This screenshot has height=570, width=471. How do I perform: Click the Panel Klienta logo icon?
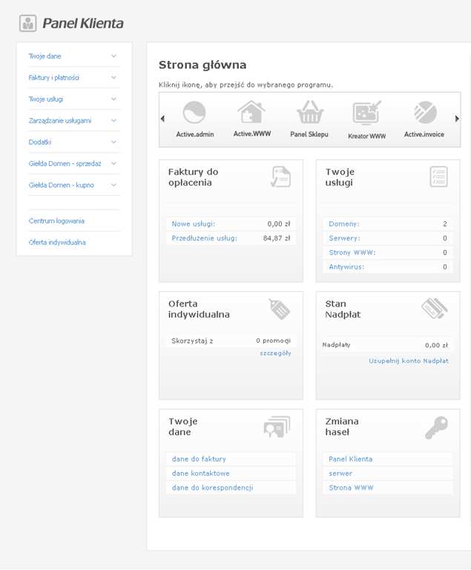pyautogui.click(x=28, y=24)
